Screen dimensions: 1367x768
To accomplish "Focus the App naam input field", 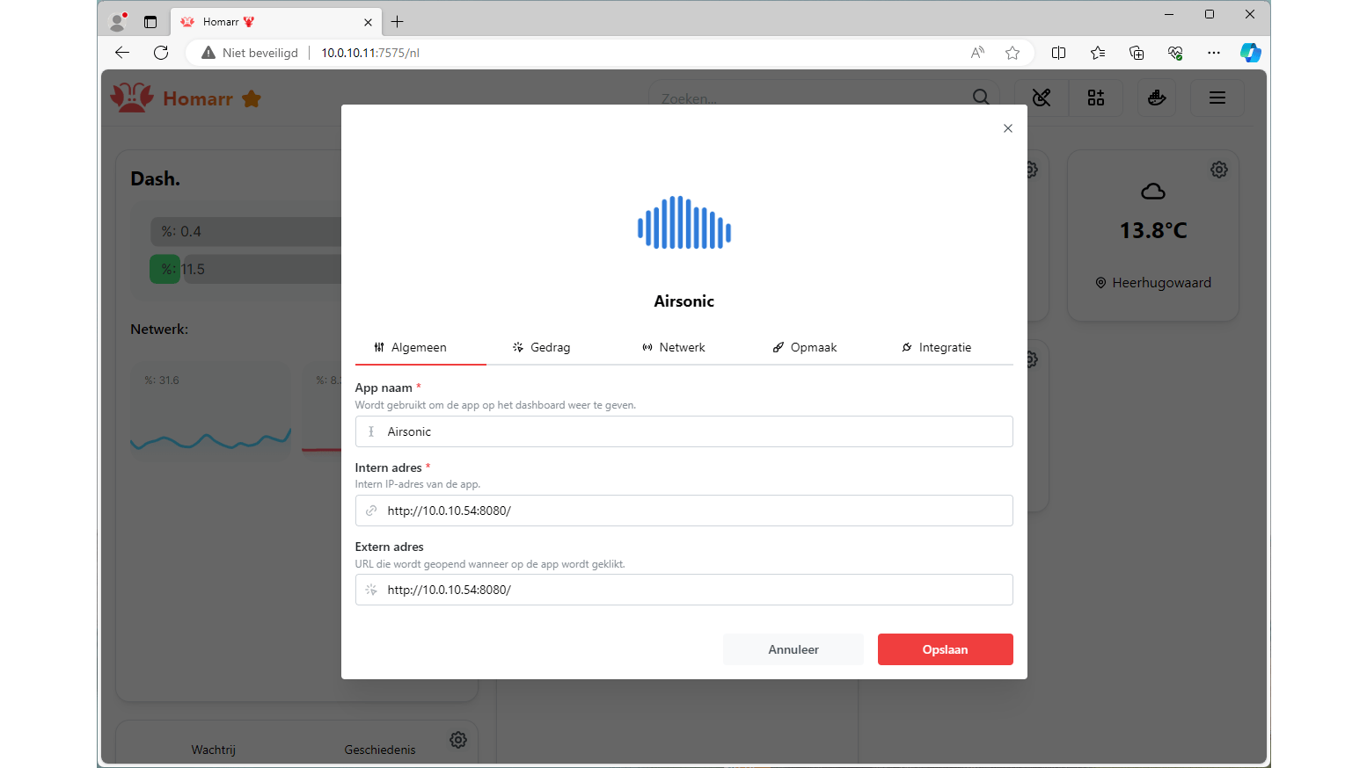I will click(684, 431).
